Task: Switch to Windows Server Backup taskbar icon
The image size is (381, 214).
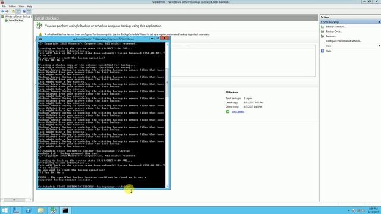Action: pyautogui.click(x=53, y=210)
